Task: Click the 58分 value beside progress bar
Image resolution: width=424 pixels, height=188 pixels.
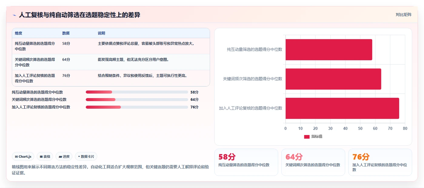Action: (195, 92)
